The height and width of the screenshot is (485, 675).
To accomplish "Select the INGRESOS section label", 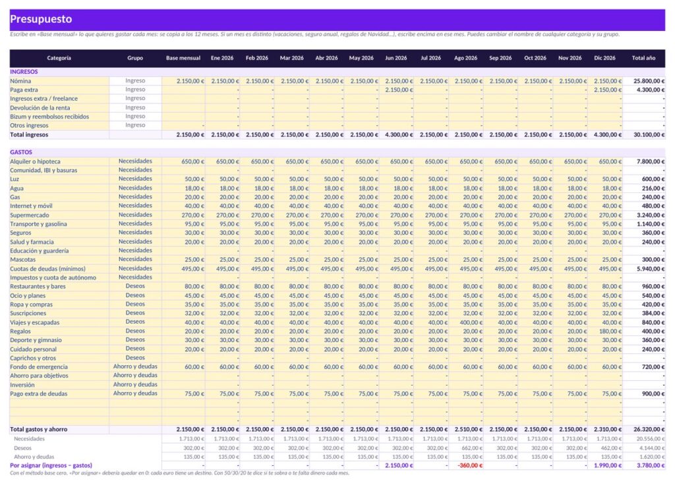I will 24,72.
